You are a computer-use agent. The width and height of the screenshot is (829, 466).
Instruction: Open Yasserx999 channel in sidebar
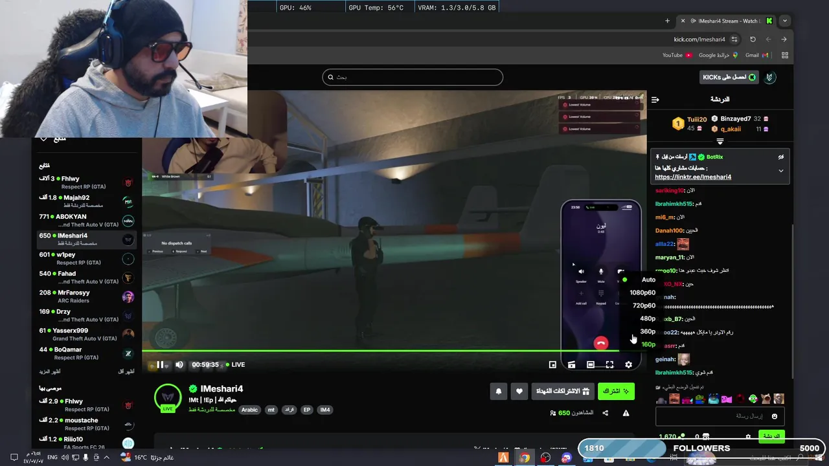[x=86, y=334]
